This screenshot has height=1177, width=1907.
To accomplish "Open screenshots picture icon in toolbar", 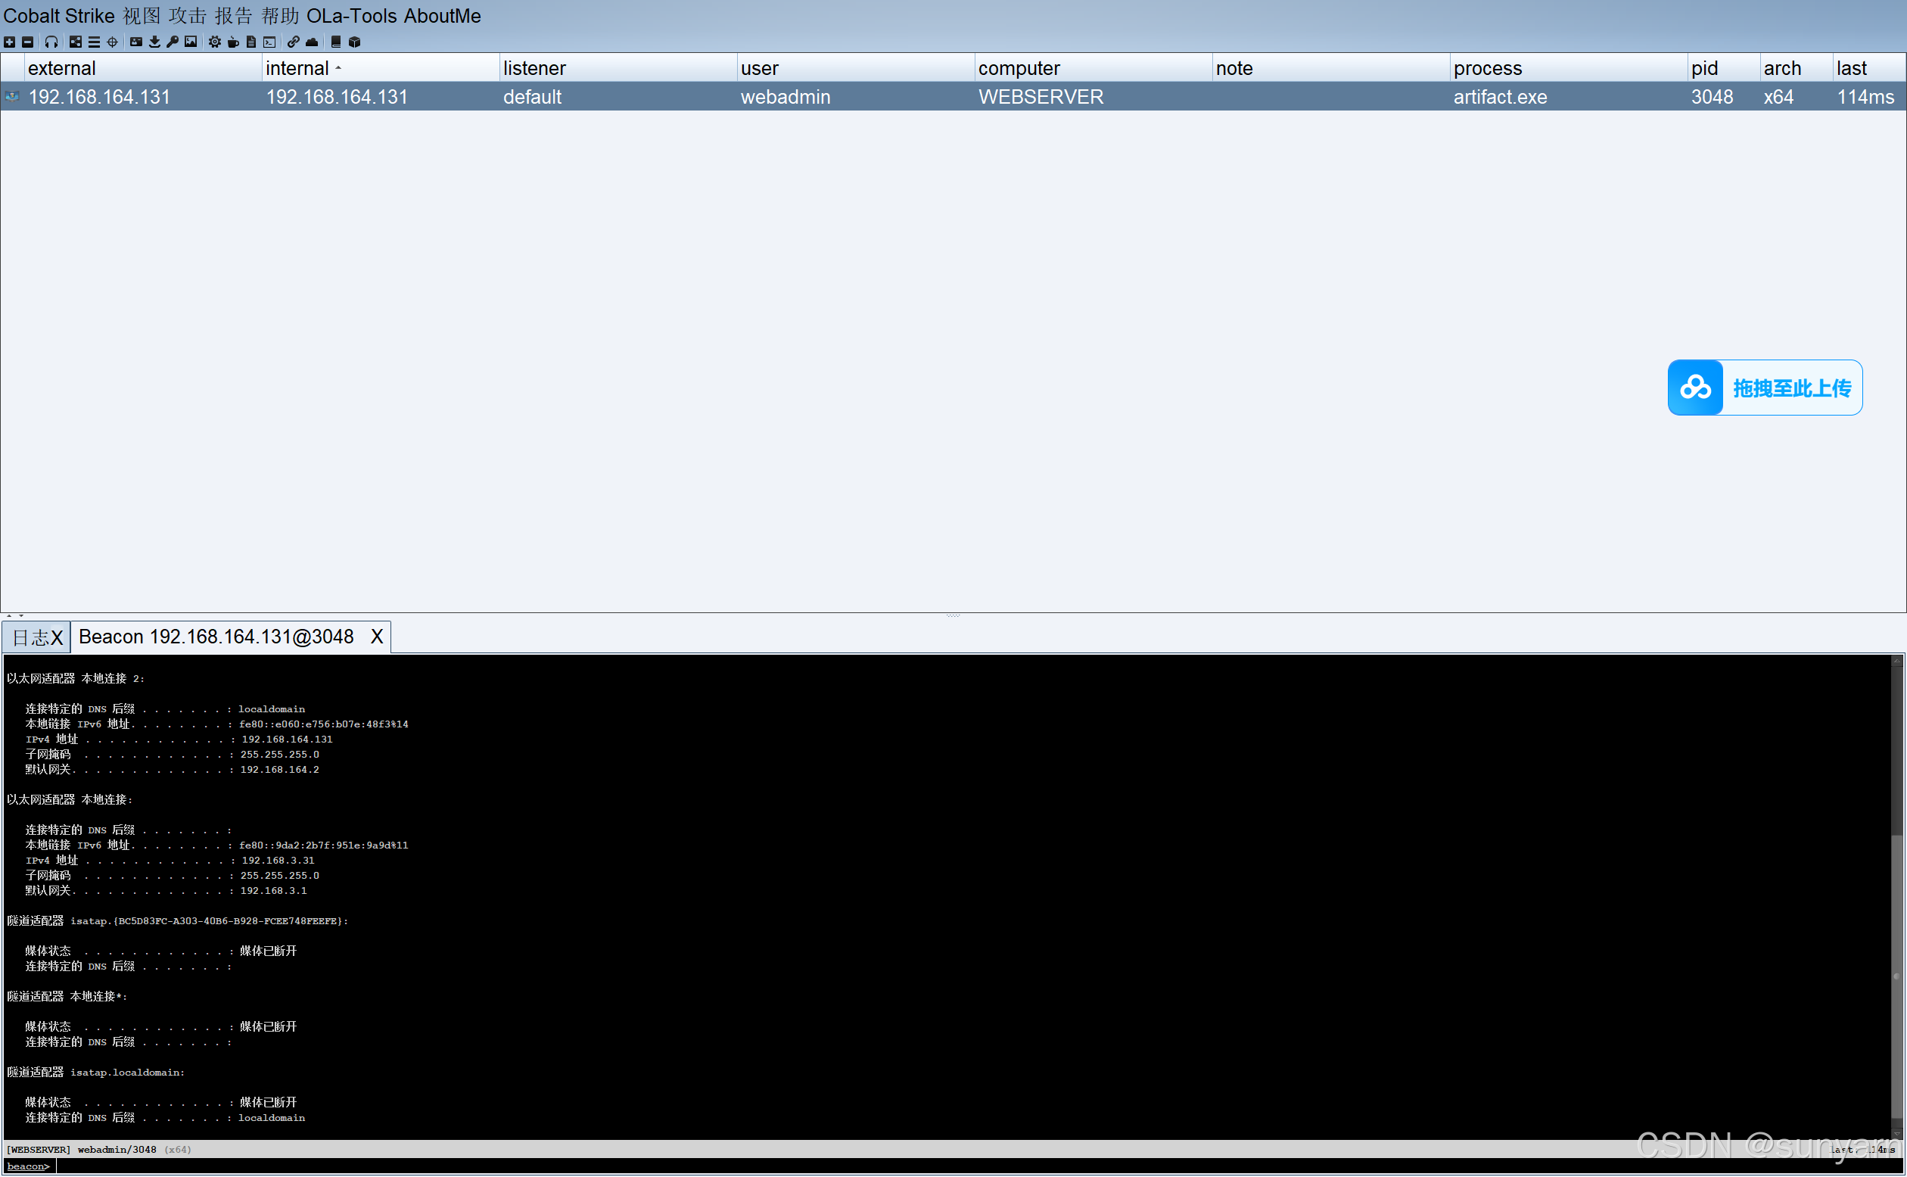I will pos(191,42).
